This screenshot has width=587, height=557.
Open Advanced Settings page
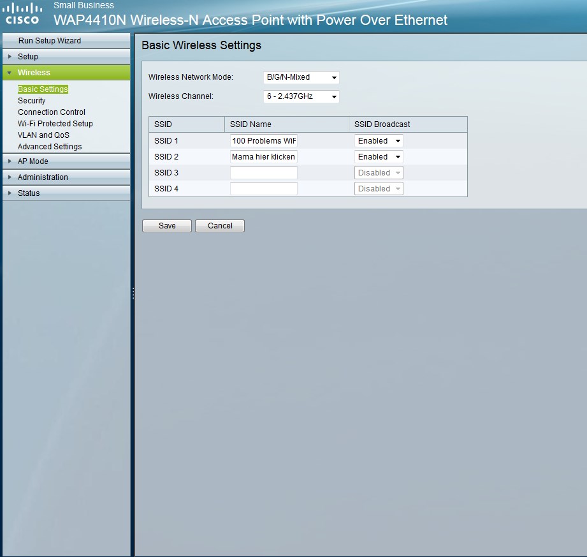tap(50, 147)
